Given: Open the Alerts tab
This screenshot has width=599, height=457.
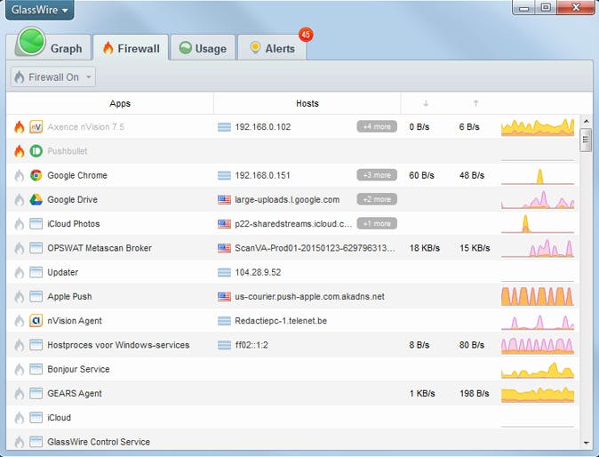Looking at the screenshot, I should click(x=272, y=48).
